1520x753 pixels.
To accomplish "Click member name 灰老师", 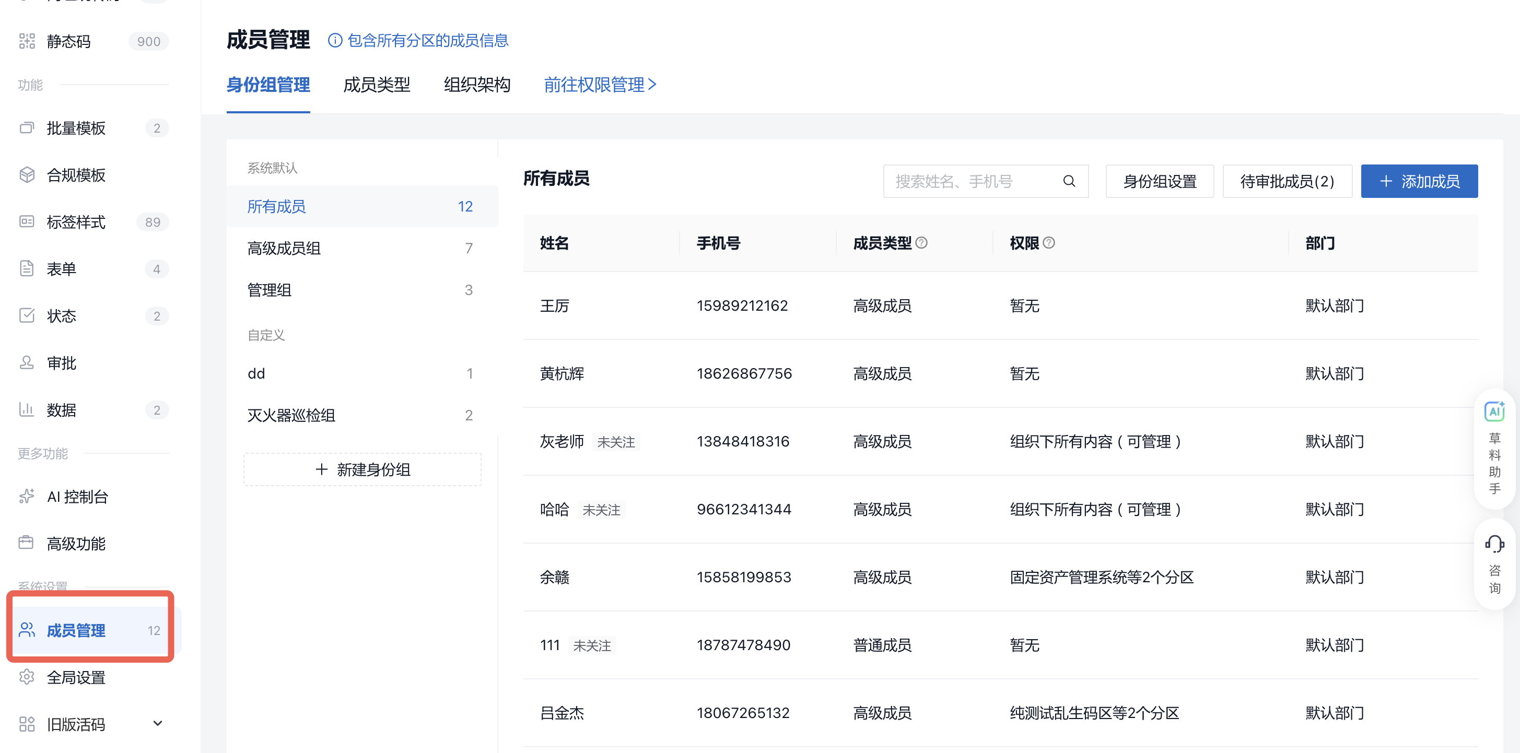I will tap(562, 441).
